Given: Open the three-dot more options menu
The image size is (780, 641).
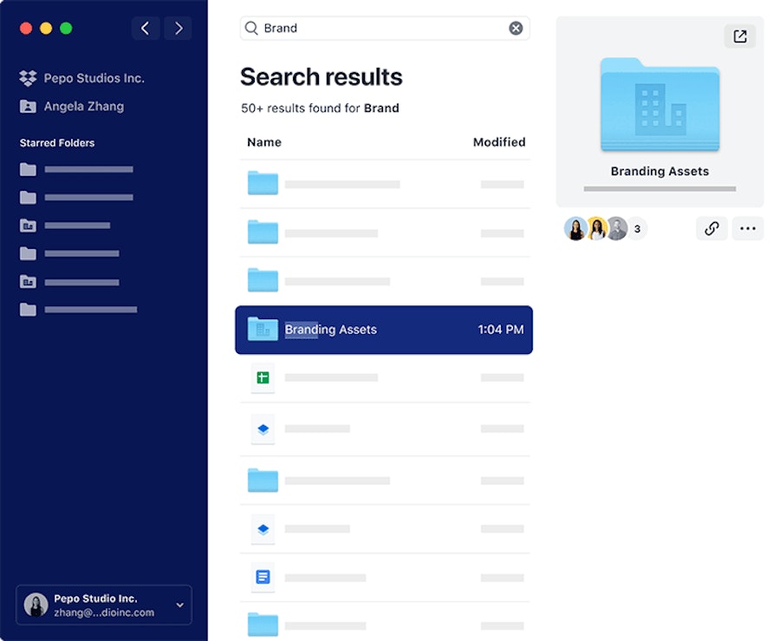Looking at the screenshot, I should (x=748, y=228).
